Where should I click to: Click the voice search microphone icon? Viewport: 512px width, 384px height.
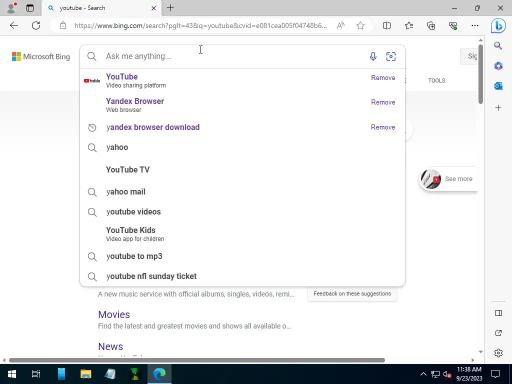[x=373, y=56]
